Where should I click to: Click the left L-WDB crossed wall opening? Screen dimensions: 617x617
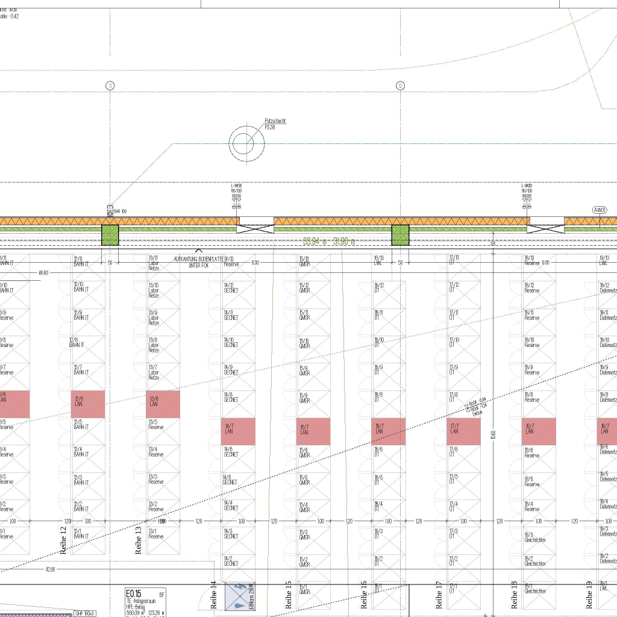[x=255, y=225]
